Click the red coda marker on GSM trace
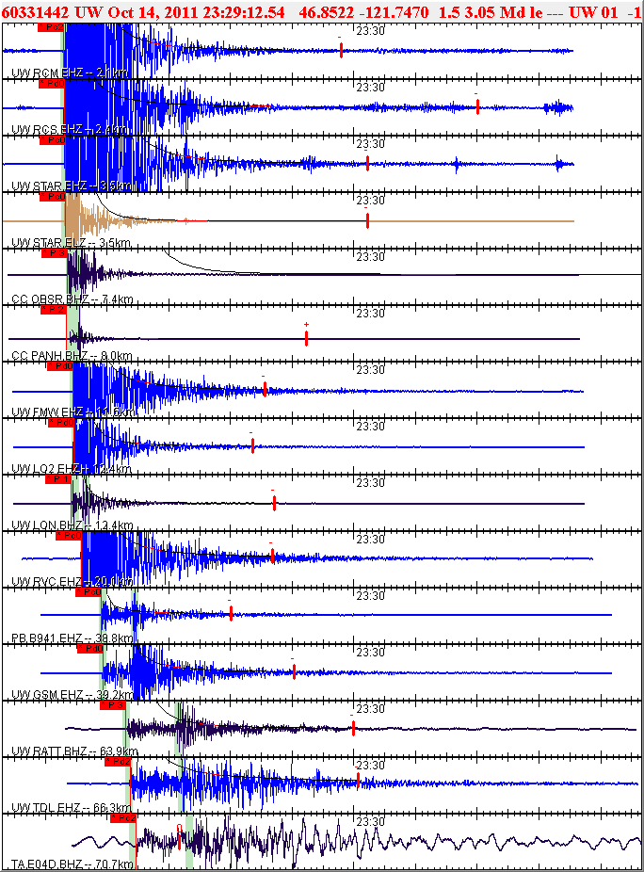Image resolution: width=644 pixels, height=872 pixels. (x=294, y=671)
